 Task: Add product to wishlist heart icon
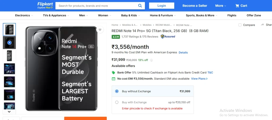[100, 30]
